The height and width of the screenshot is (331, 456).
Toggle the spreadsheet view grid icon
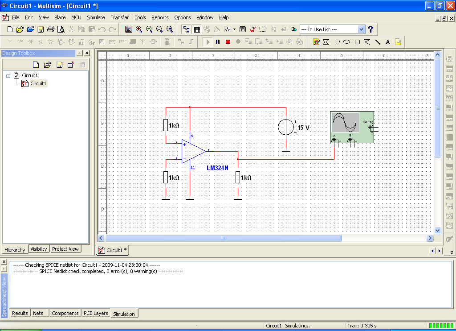(197, 29)
